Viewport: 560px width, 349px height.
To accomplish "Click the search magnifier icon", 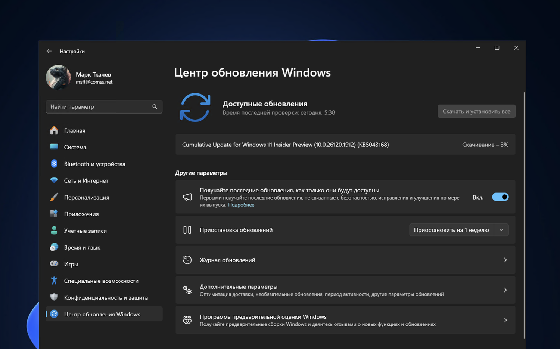I will click(x=155, y=107).
